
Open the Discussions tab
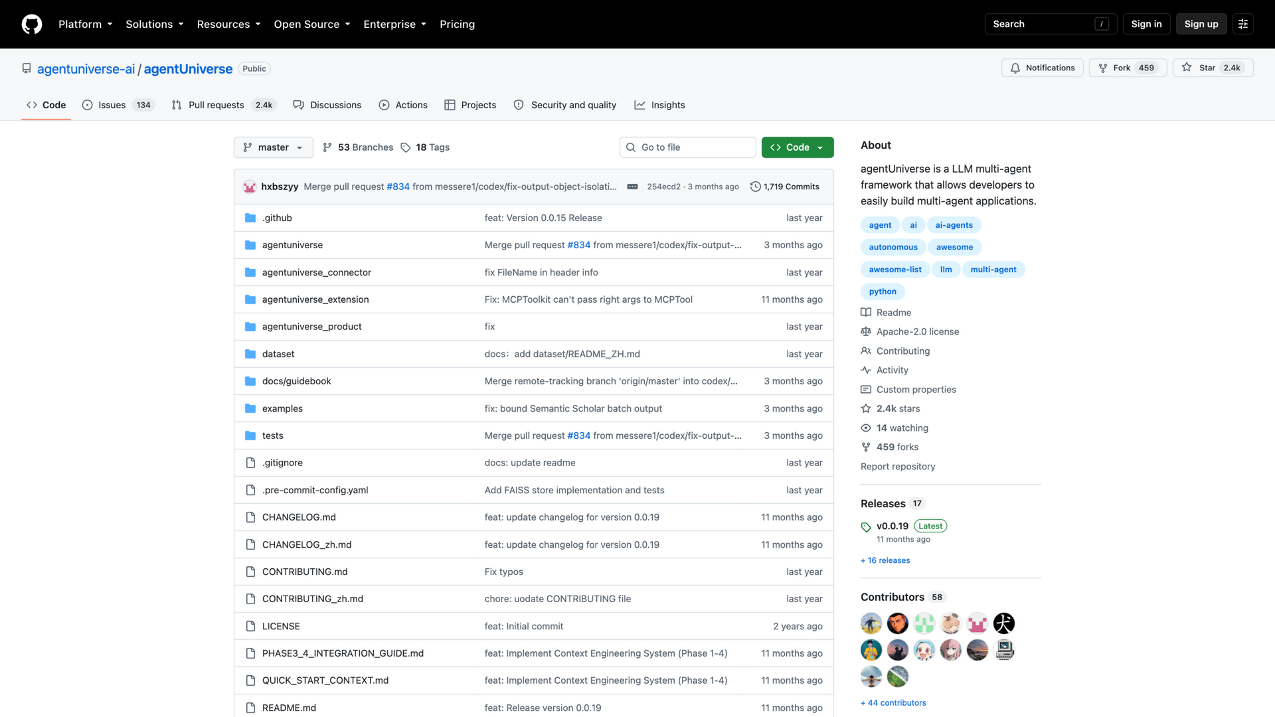tap(327, 105)
